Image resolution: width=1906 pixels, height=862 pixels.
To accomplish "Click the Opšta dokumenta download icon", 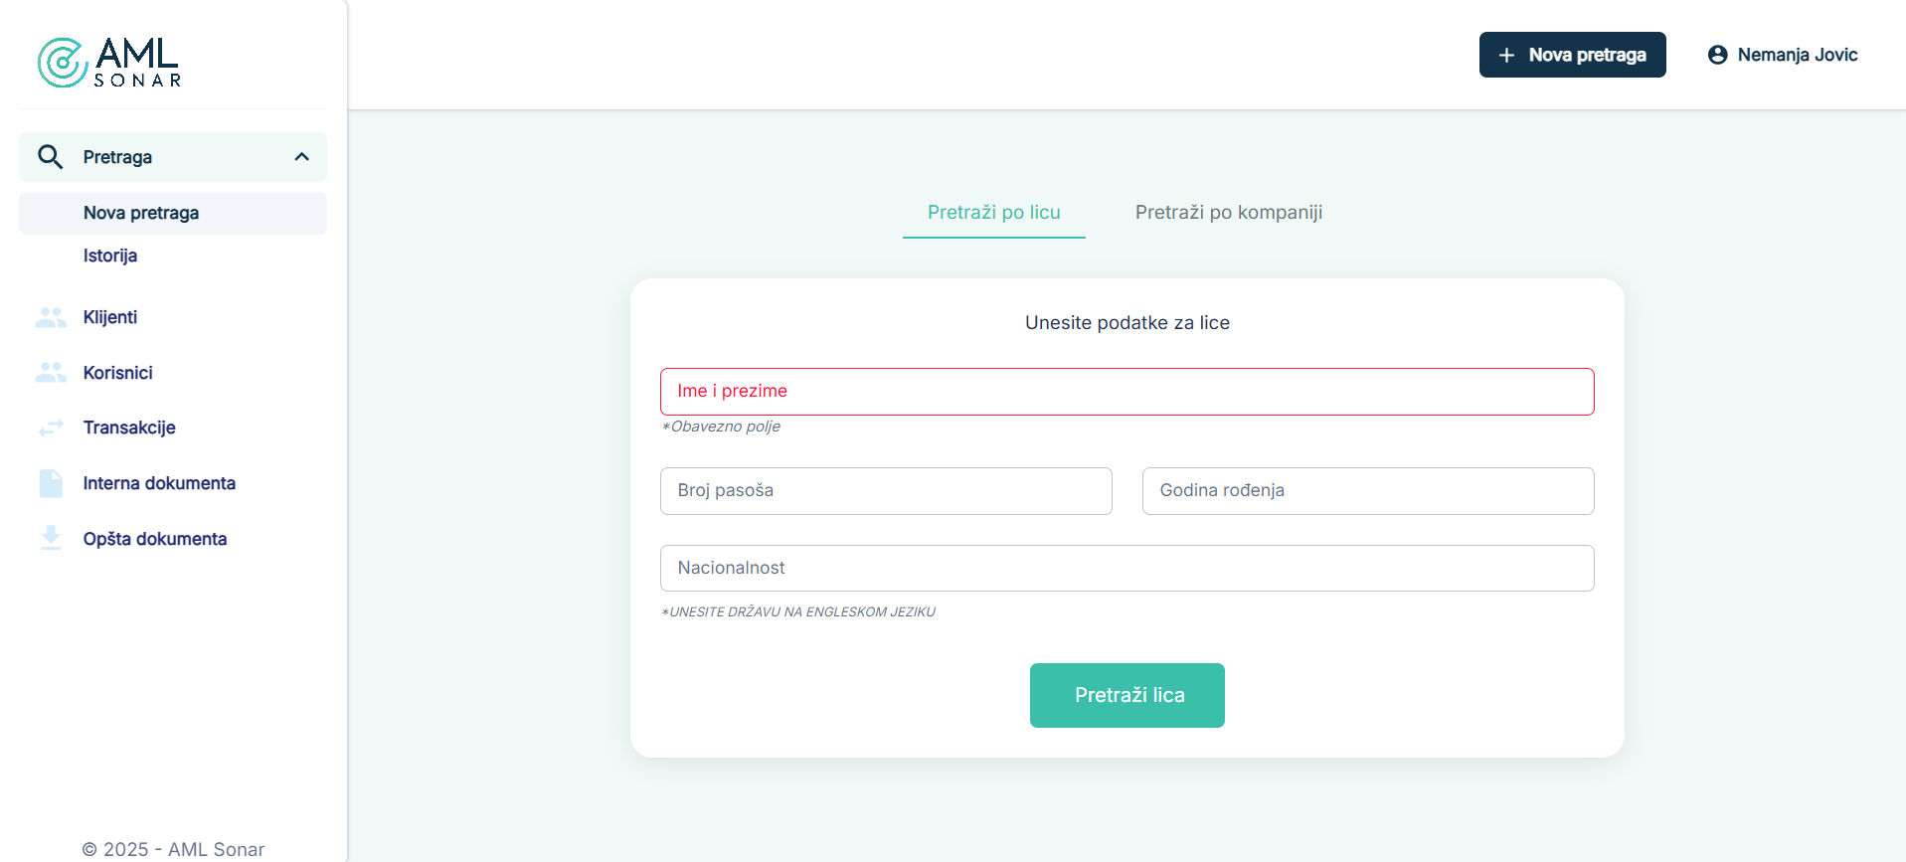I will coord(51,538).
